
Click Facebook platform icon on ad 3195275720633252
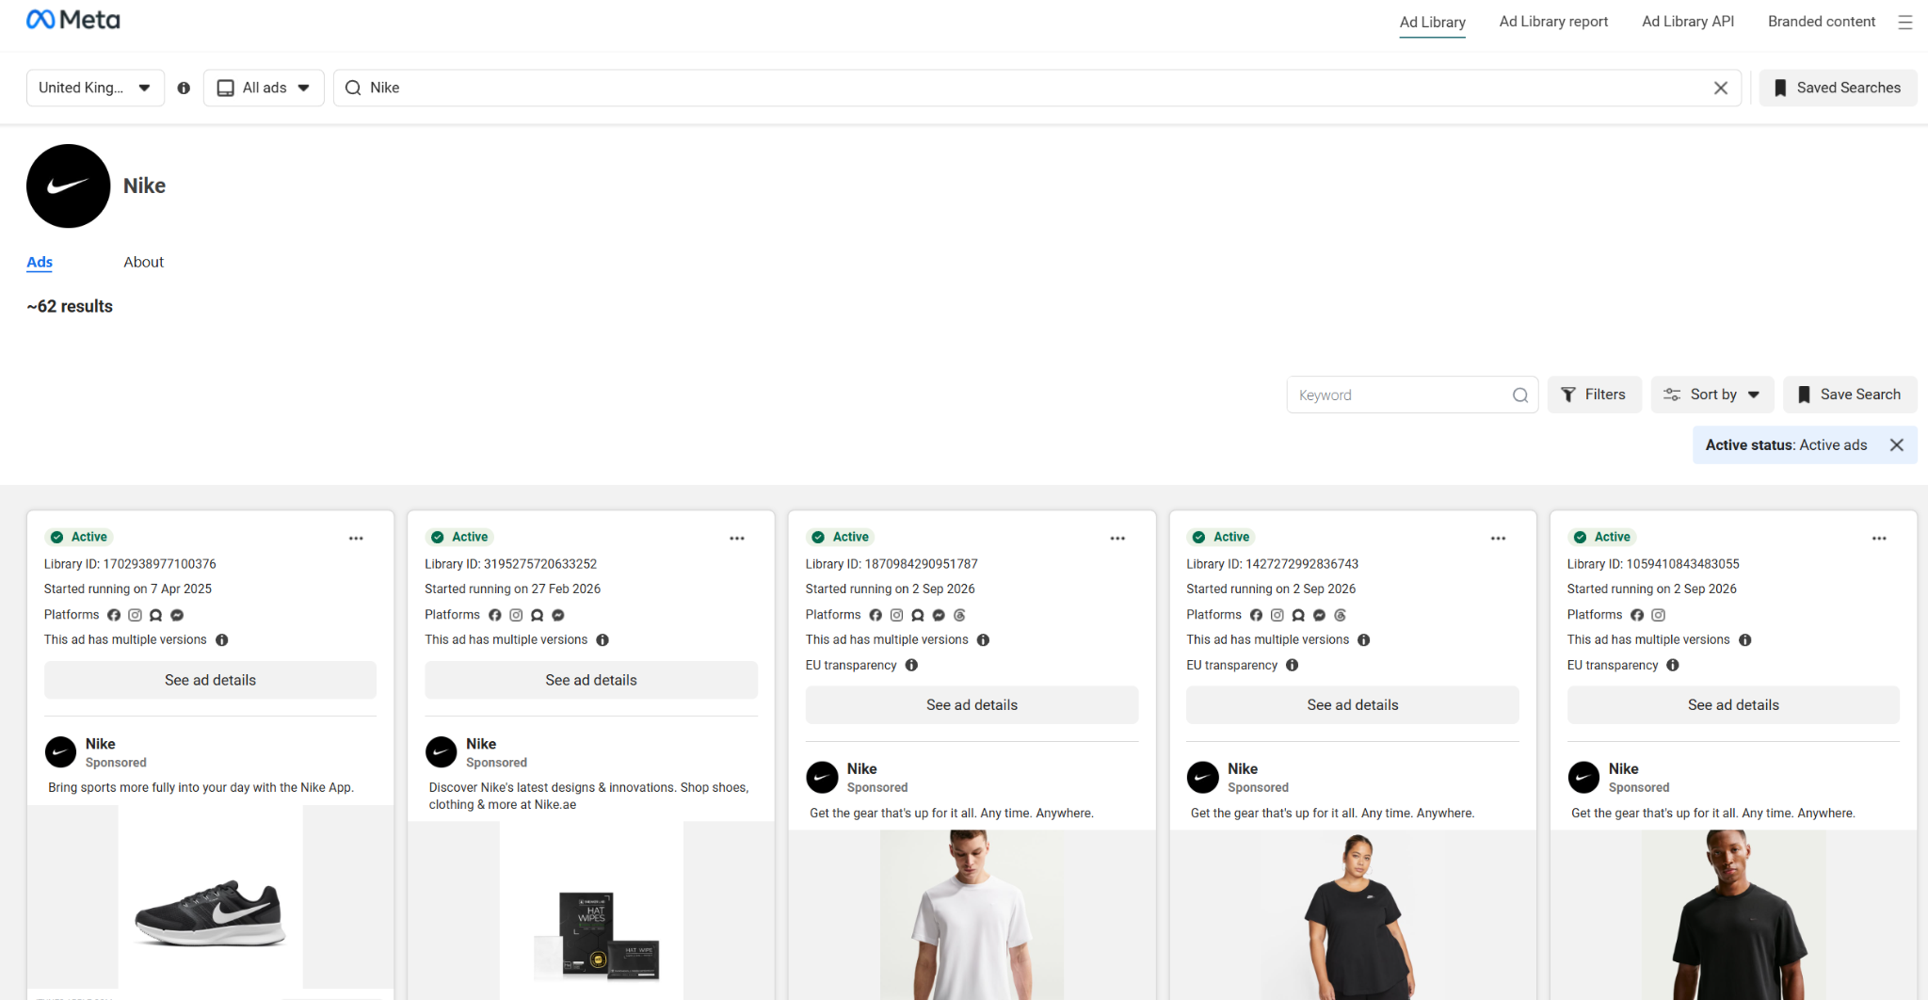[495, 615]
